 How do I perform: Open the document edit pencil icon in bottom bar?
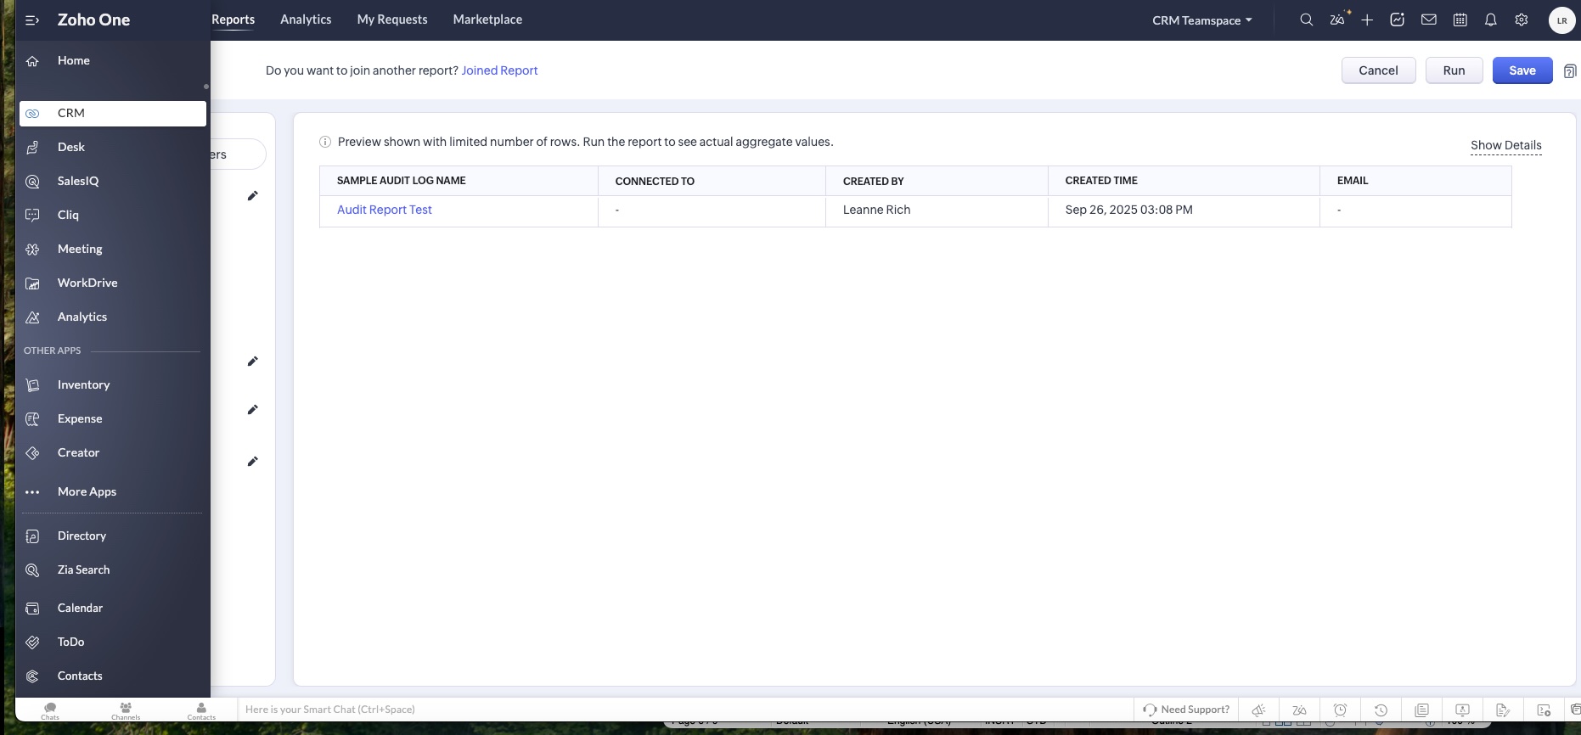(x=1503, y=710)
